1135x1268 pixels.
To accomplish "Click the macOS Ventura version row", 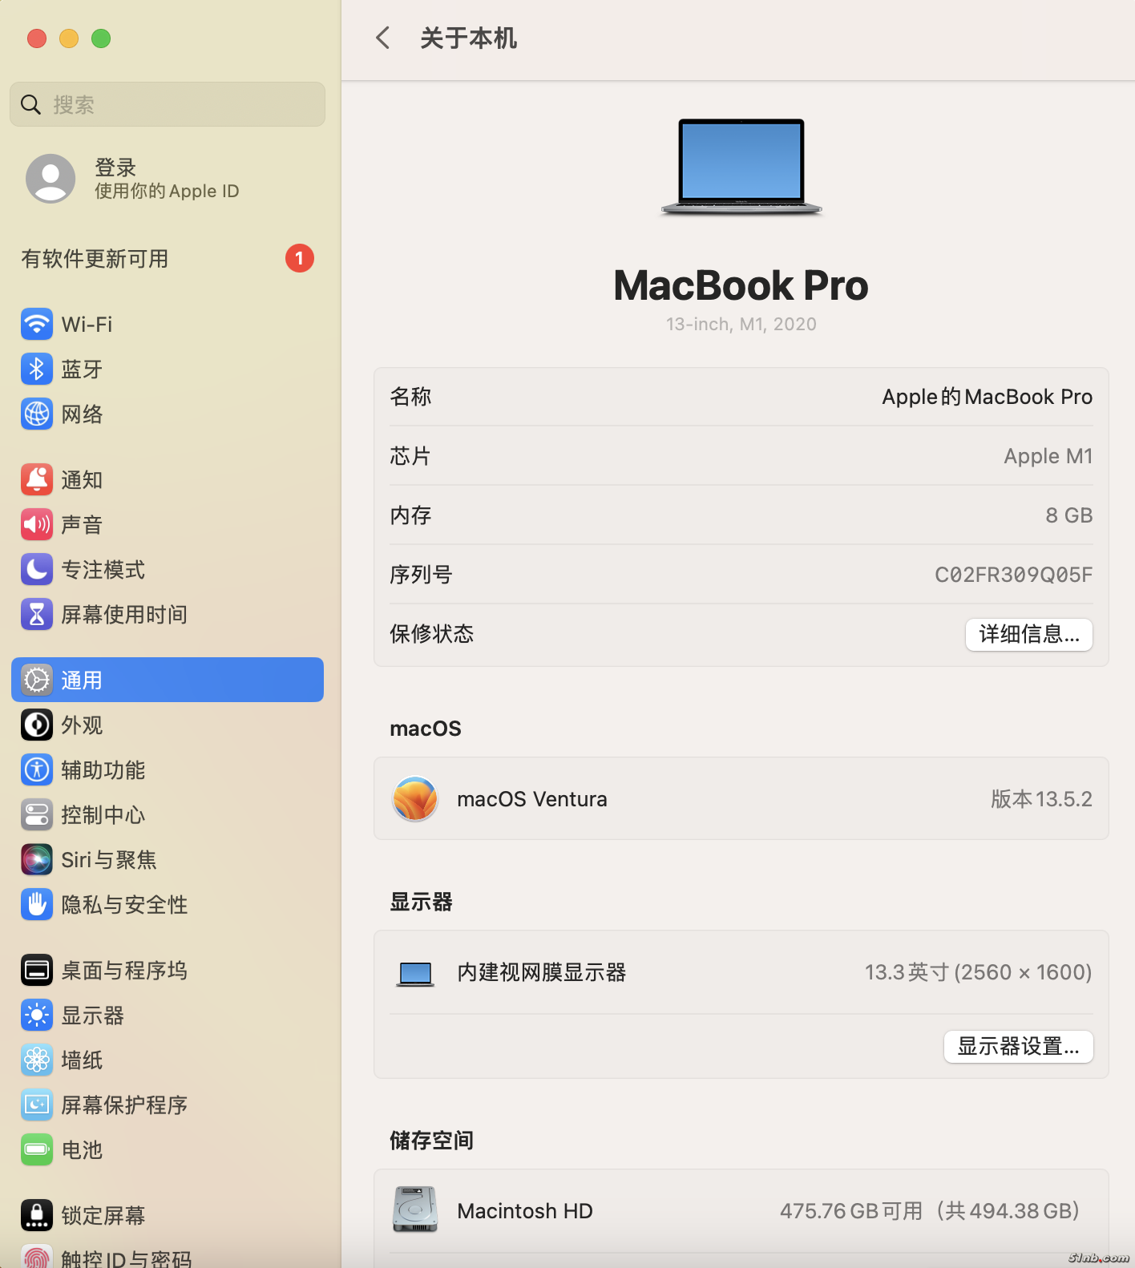I will [741, 799].
